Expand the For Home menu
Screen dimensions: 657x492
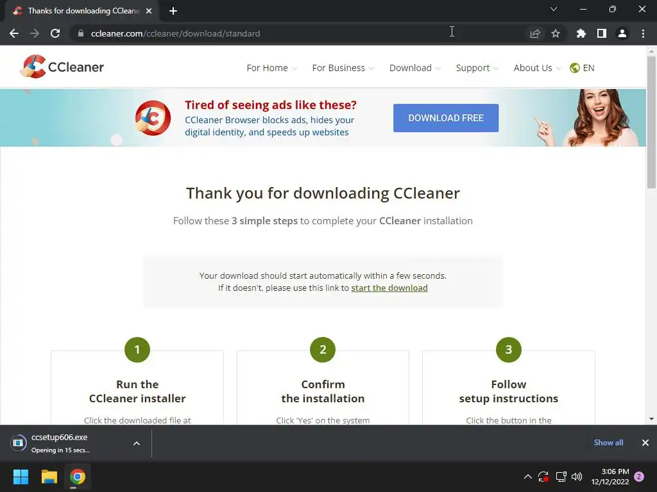tap(271, 68)
